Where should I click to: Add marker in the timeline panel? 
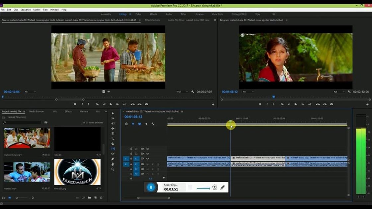coord(146,124)
